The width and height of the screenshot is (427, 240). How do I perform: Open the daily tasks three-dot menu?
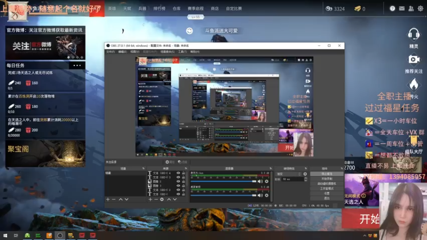point(77,65)
